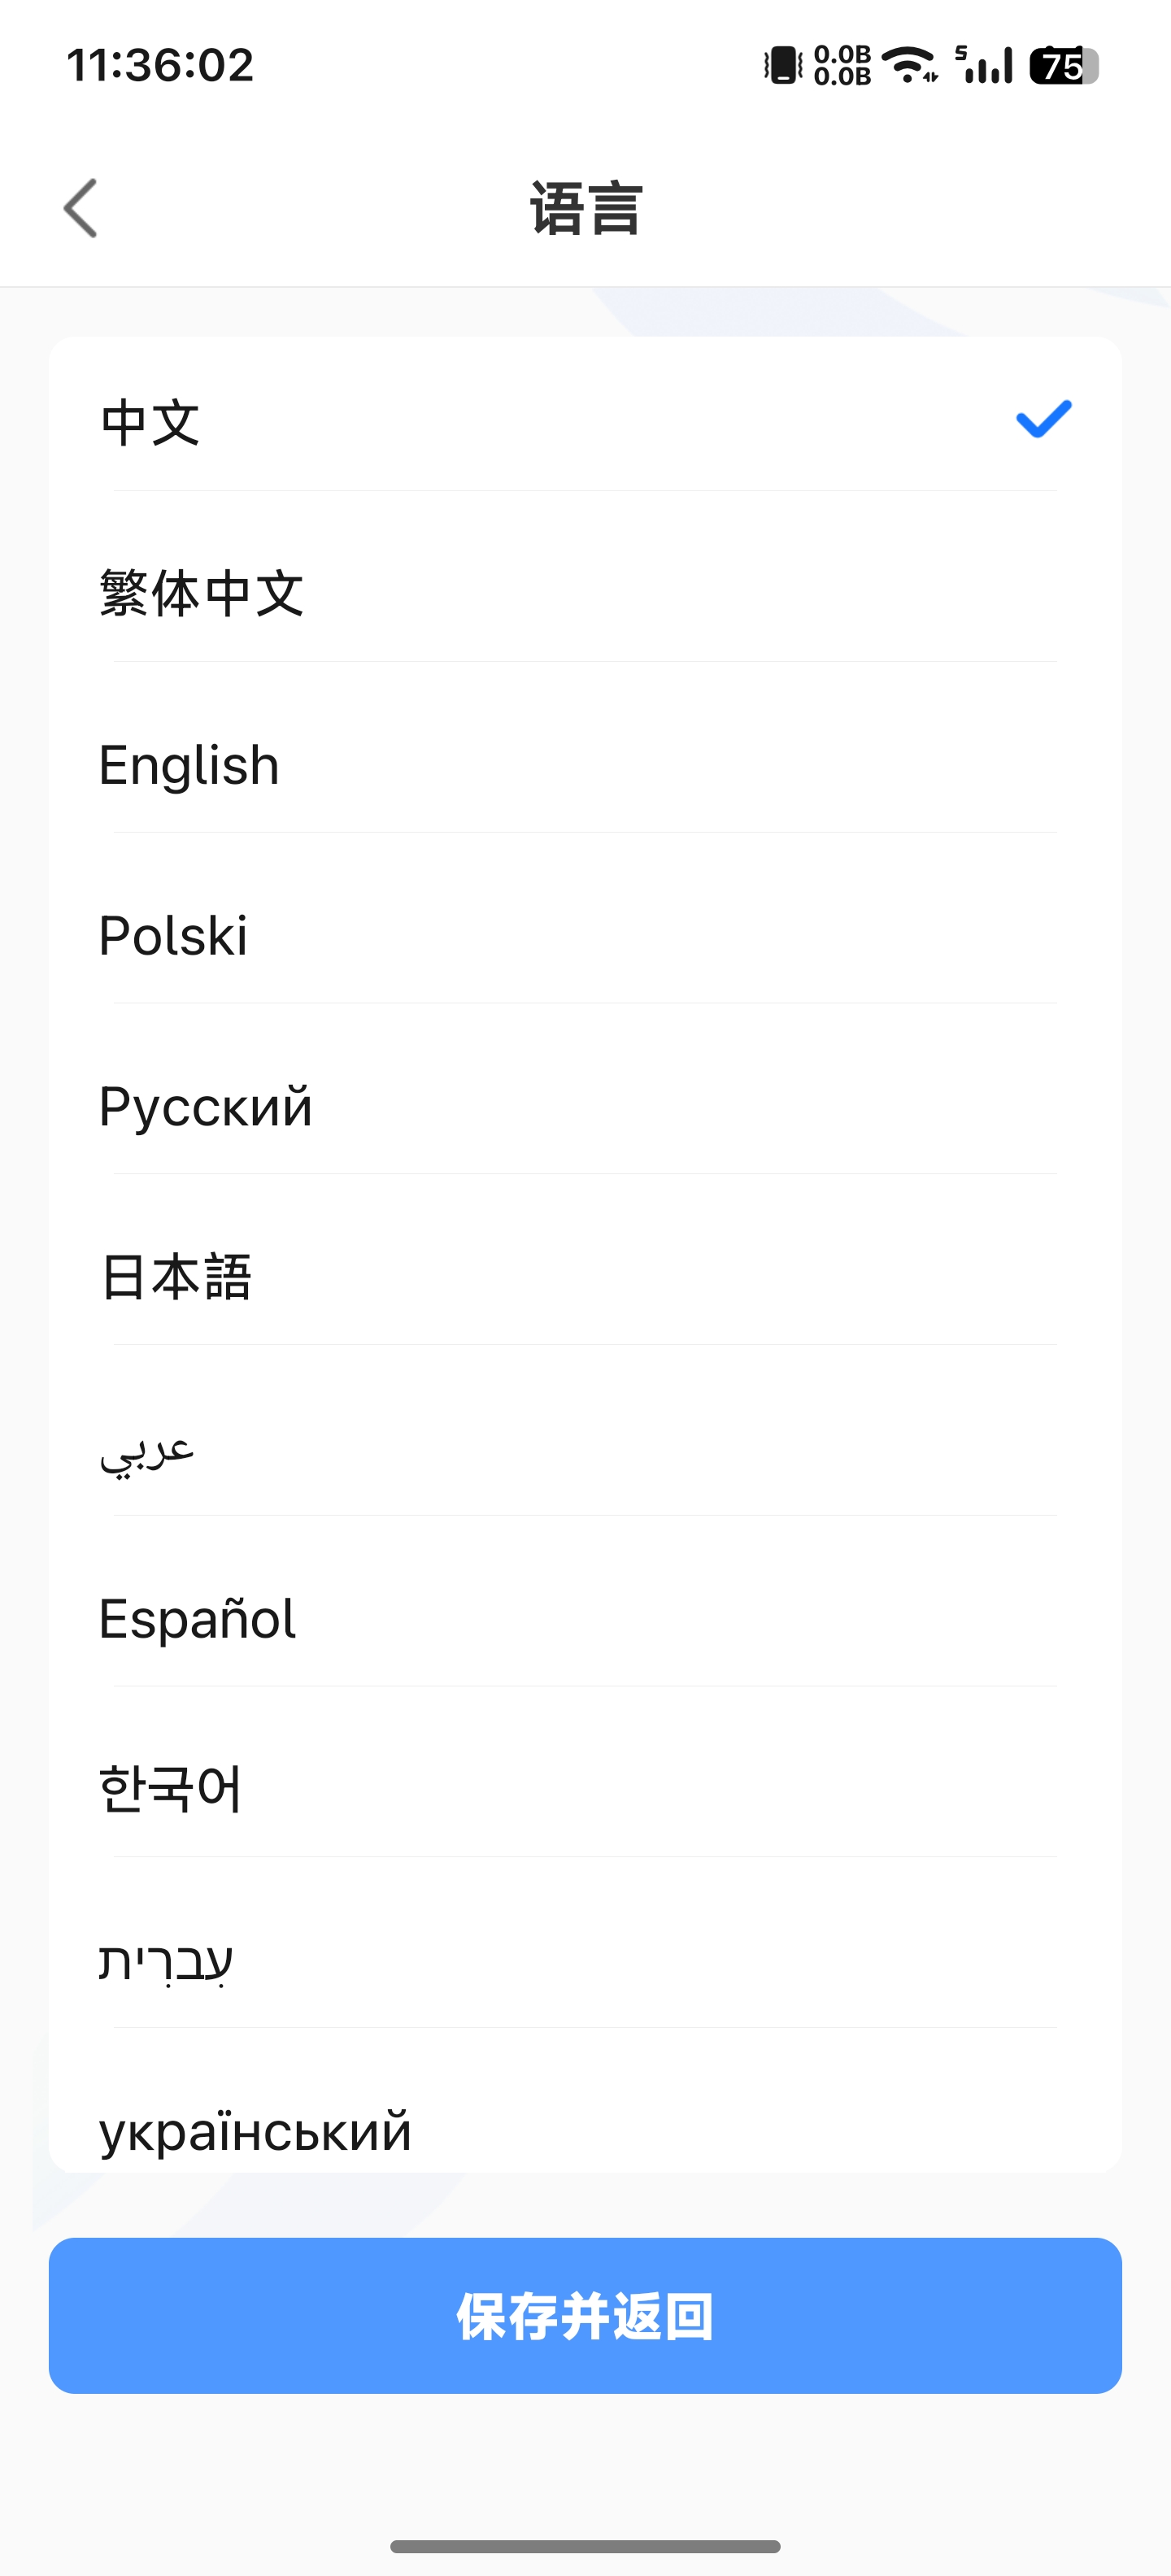The width and height of the screenshot is (1171, 2576).
Task: Tap the vibrate mode status icon
Action: click(x=783, y=66)
